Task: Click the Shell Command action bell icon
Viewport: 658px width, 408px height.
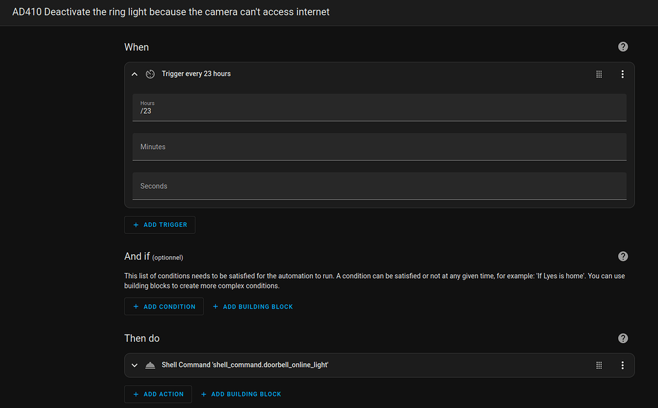Action: click(150, 365)
